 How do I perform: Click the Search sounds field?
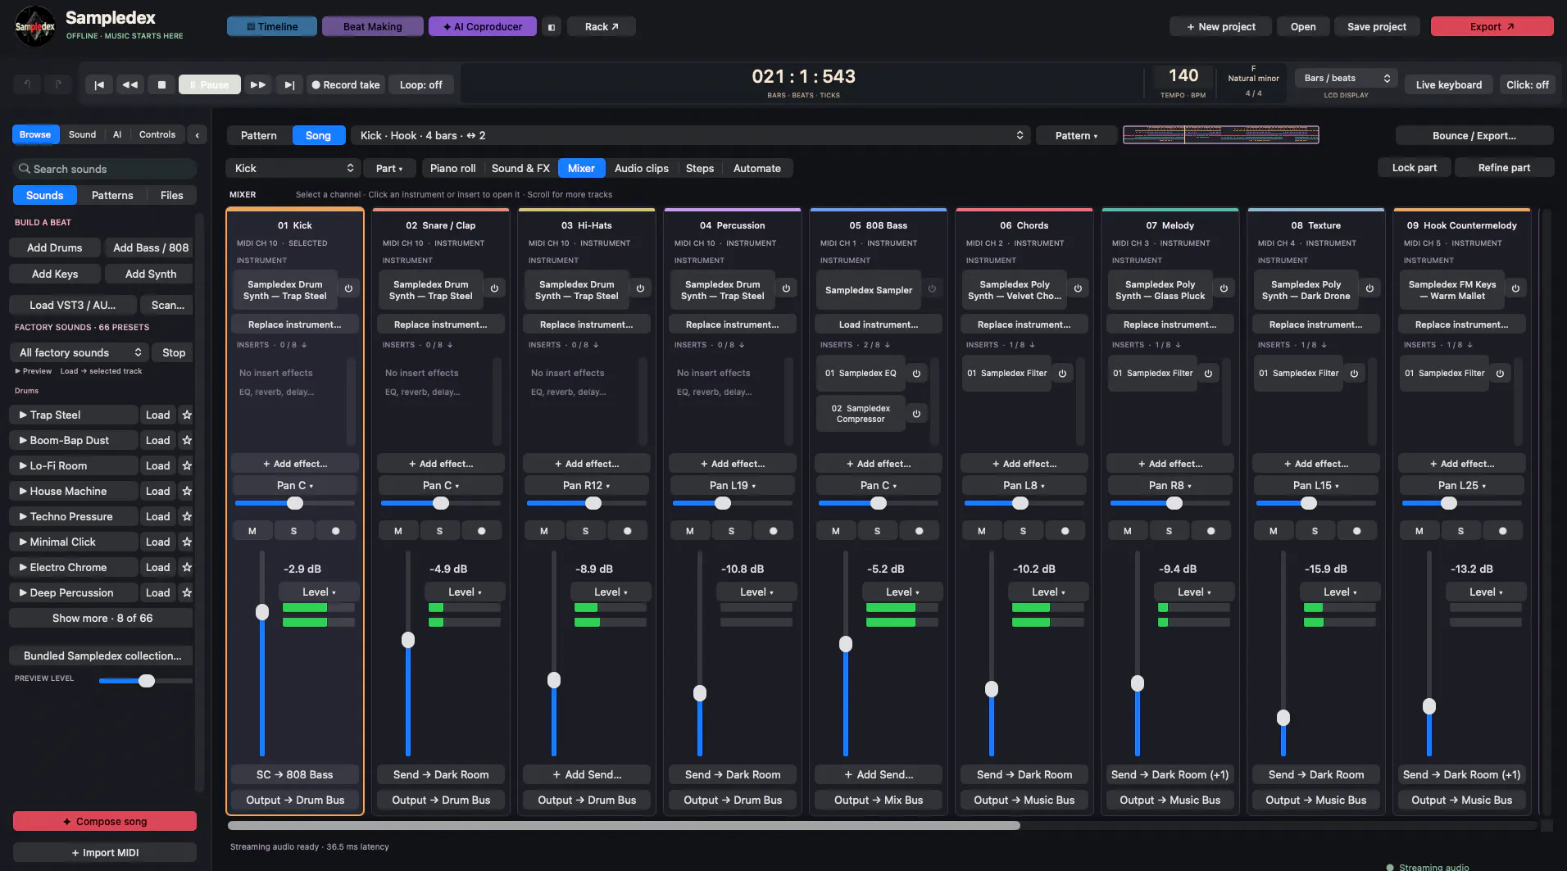[x=105, y=169]
